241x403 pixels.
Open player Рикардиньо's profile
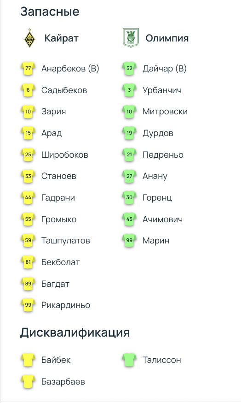[x=66, y=305]
